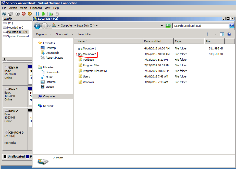Select the System Reserved volume

point(18,36)
